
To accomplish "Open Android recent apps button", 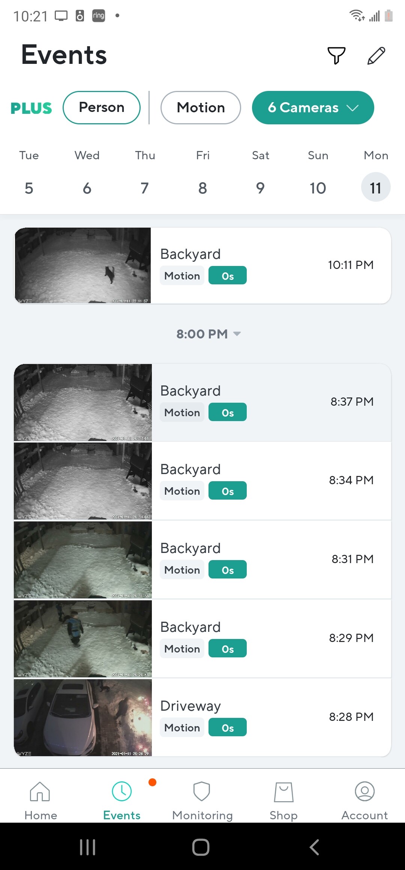I will click(88, 847).
